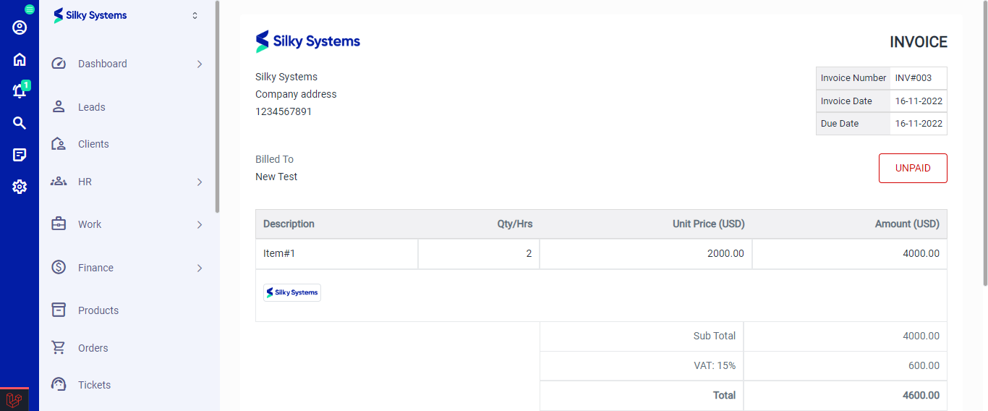Select the HR menu label
Screen dimensions: 988x411
tap(85, 182)
